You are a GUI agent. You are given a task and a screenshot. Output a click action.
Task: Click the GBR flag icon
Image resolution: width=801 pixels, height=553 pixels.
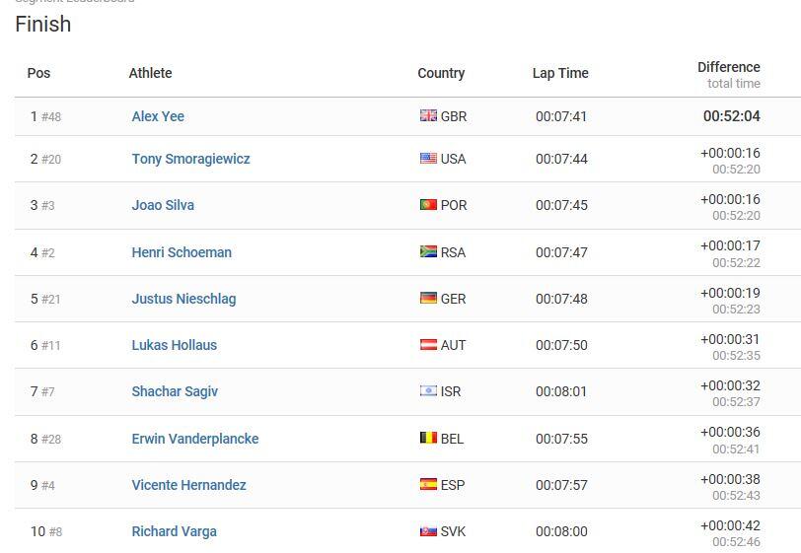(428, 116)
